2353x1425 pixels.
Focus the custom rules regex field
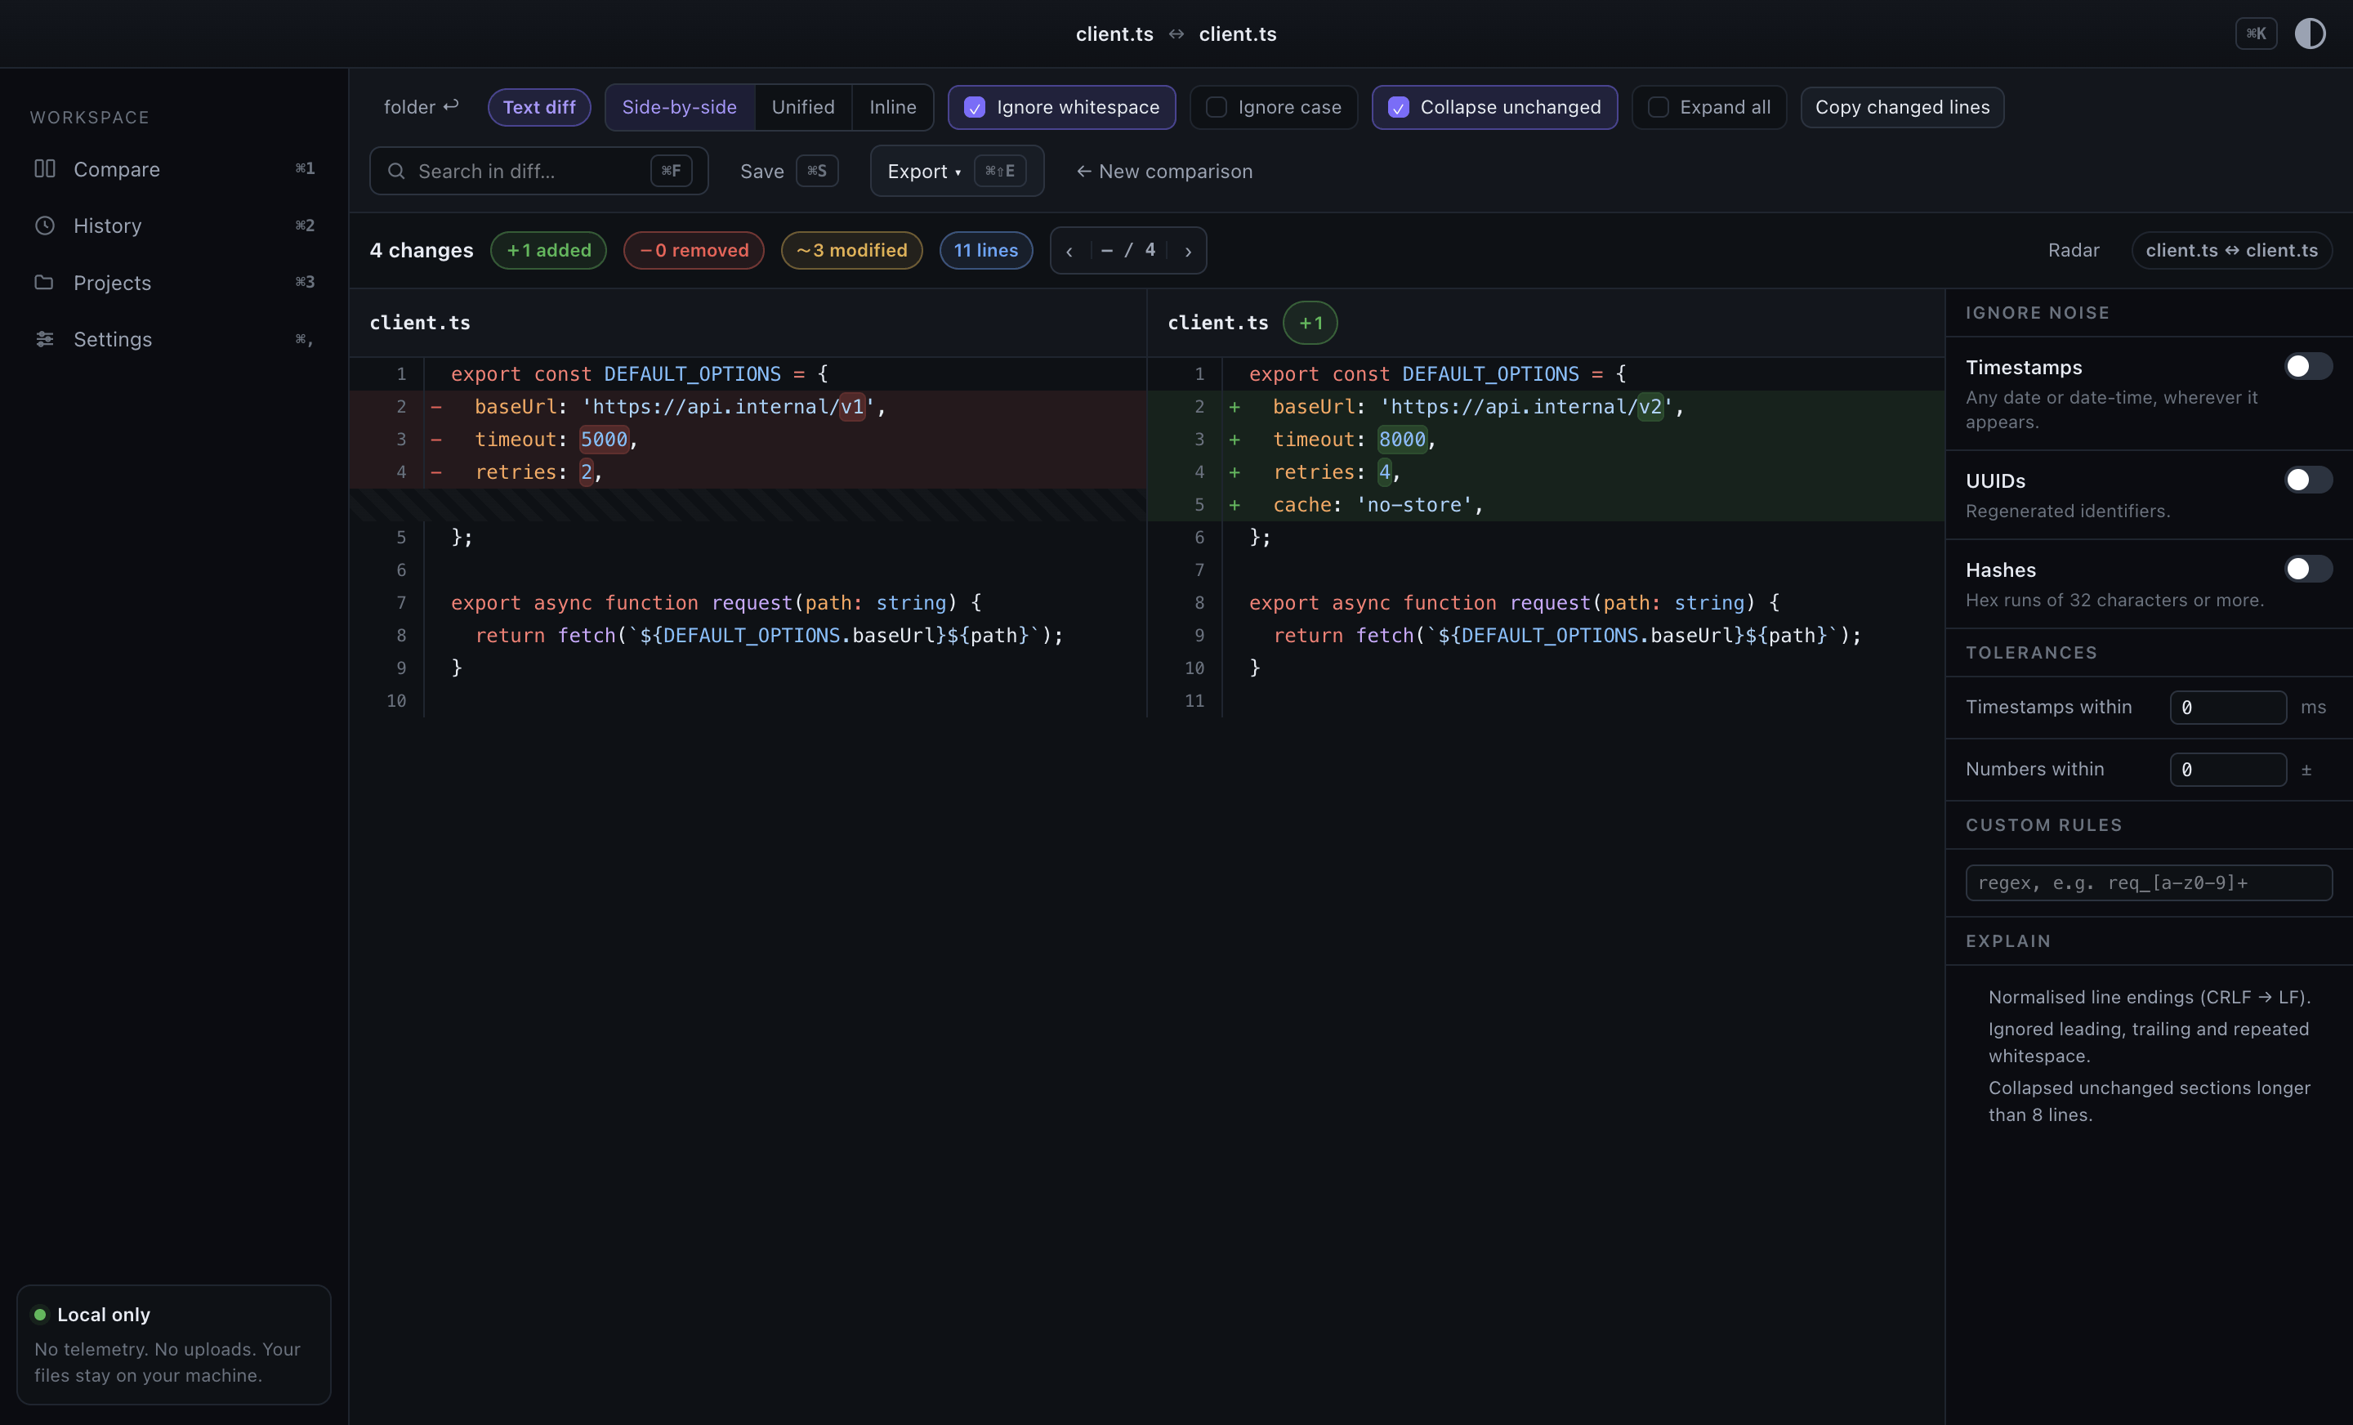click(x=2149, y=882)
